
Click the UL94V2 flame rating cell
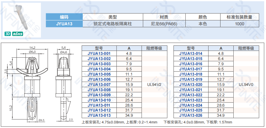[154, 84]
